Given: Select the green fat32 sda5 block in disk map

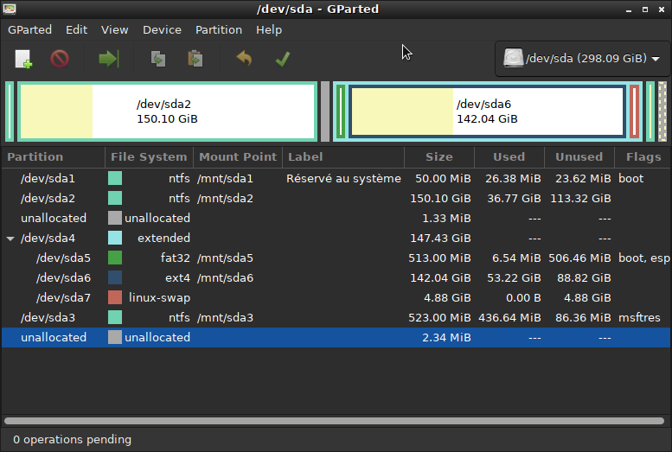Looking at the screenshot, I should 341,111.
